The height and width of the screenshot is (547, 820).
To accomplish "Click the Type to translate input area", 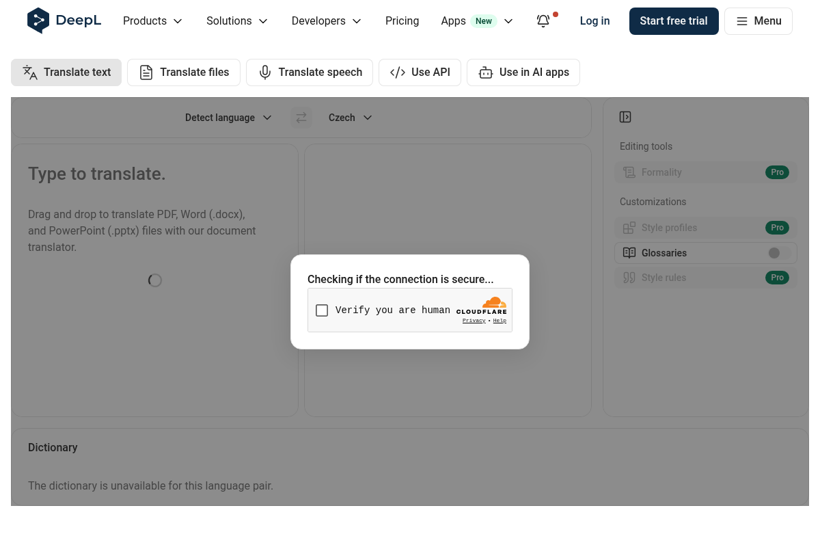I will pyautogui.click(x=154, y=280).
